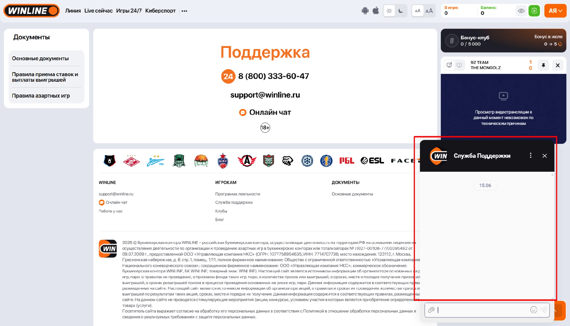The image size is (570, 326).
Task: Click the PGL esports logo
Action: [x=347, y=161]
